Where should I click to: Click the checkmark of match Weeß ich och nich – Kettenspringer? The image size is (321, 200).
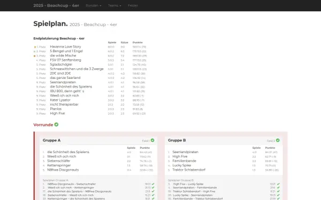153,188
